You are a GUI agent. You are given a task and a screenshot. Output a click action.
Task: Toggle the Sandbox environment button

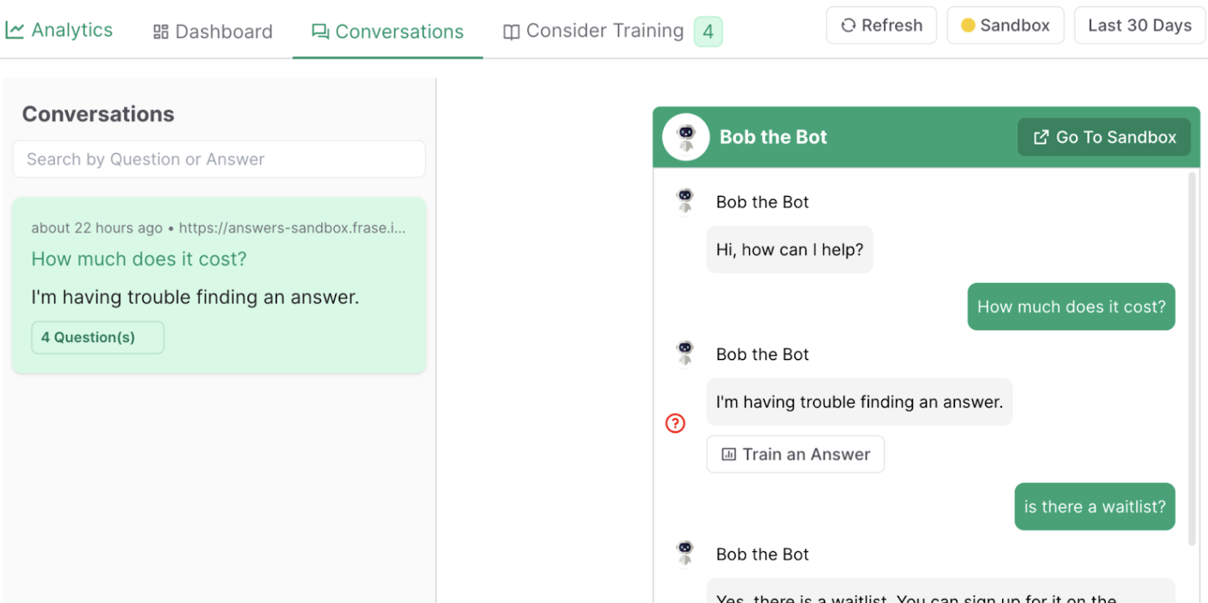point(1005,25)
